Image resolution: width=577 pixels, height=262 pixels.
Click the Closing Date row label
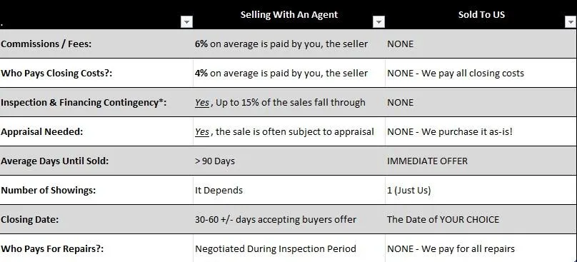pos(96,219)
